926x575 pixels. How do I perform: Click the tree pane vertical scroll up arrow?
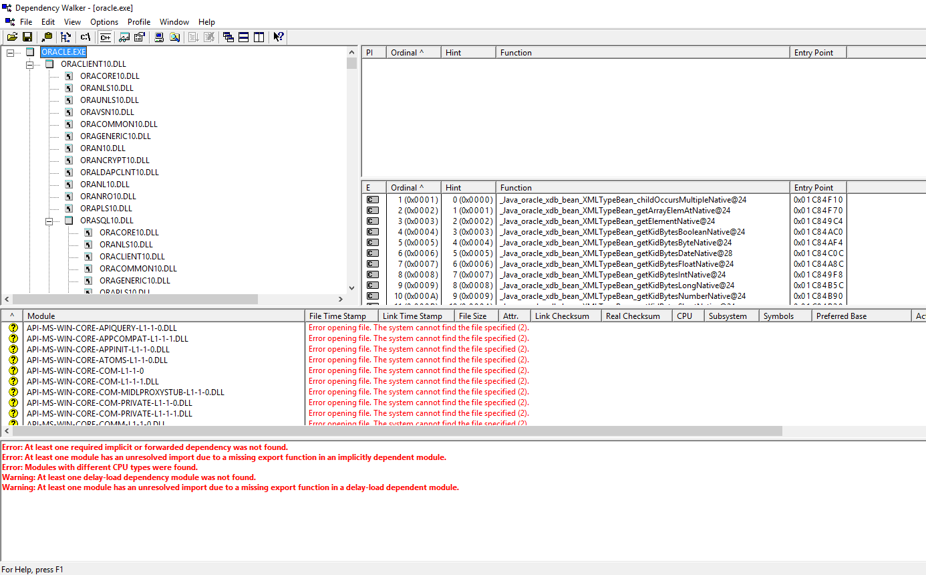pos(352,51)
